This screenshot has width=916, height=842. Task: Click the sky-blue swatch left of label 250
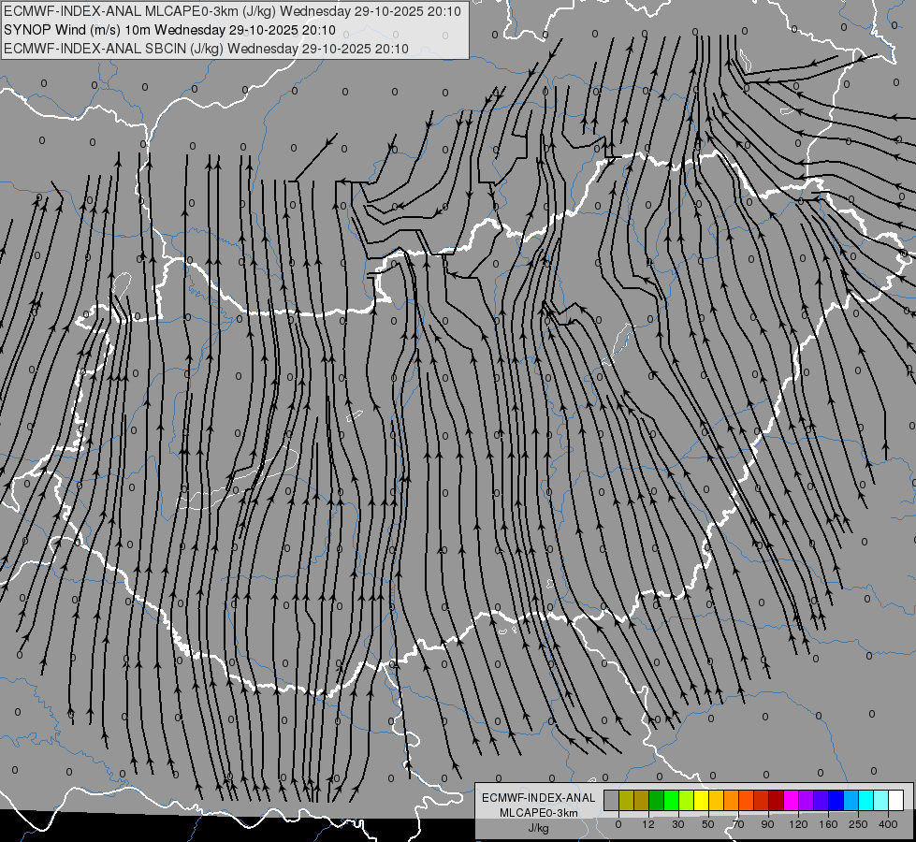[x=851, y=800]
